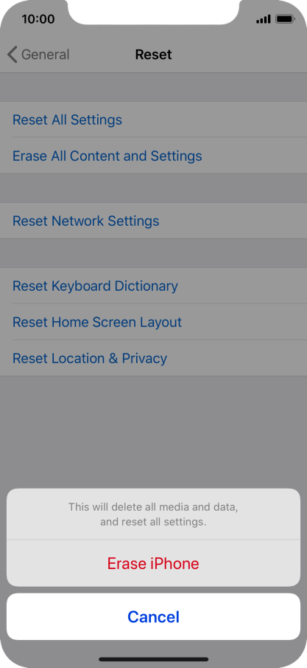Screen dimensions: 307x668
Task: Dismiss the sheet with Cancel
Action: pyautogui.click(x=153, y=616)
